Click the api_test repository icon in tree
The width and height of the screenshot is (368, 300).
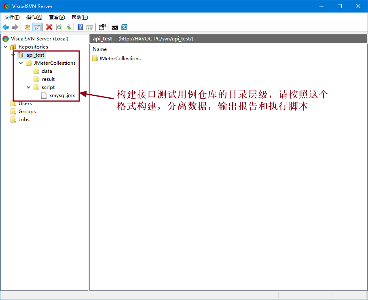pyautogui.click(x=20, y=55)
